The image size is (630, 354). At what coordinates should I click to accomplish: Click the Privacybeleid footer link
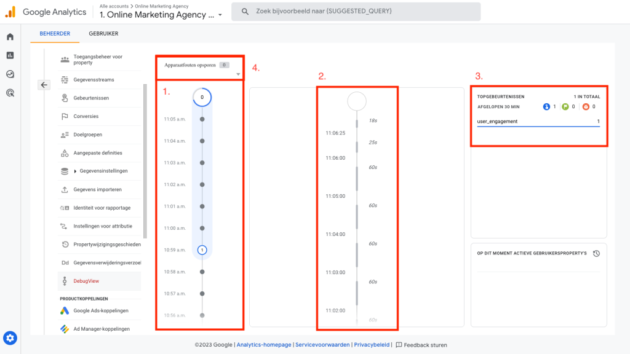[x=372, y=345]
